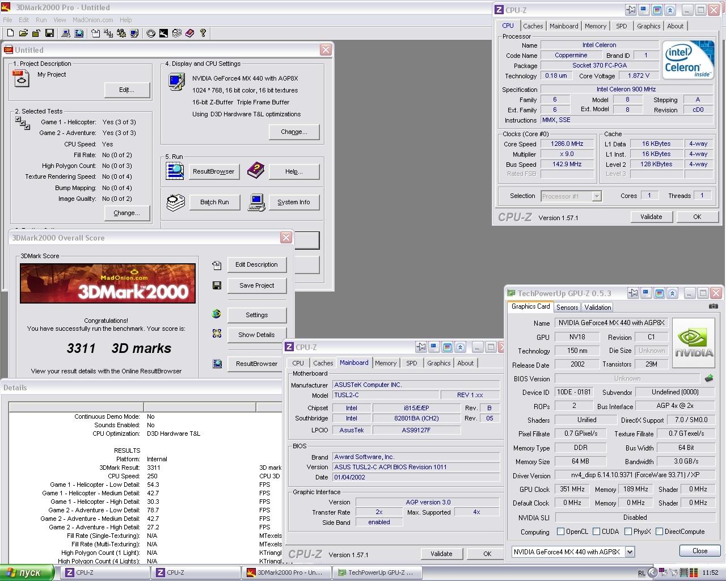The width and height of the screenshot is (726, 581).
Task: Click the computer icon beside System Info
Action: pyautogui.click(x=256, y=202)
